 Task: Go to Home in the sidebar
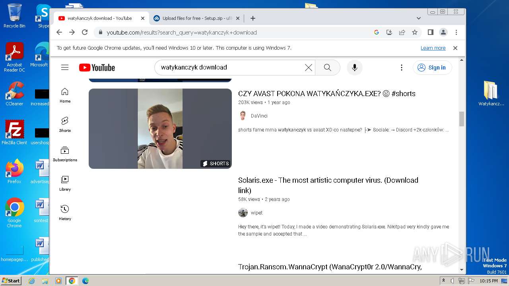pyautogui.click(x=65, y=95)
